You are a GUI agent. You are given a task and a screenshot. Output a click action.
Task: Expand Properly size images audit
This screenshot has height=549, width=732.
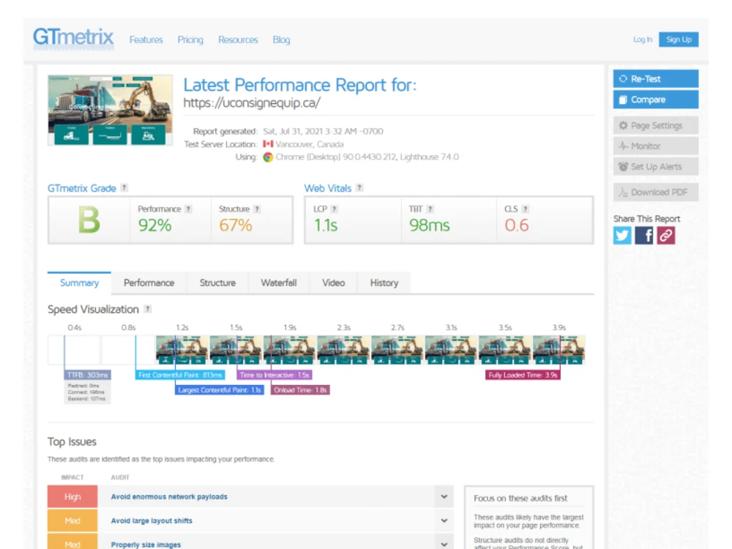tap(444, 545)
